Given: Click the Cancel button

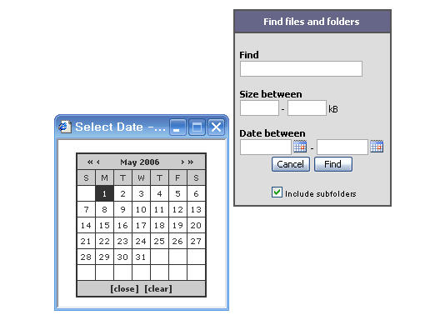Looking at the screenshot, I should click(291, 164).
